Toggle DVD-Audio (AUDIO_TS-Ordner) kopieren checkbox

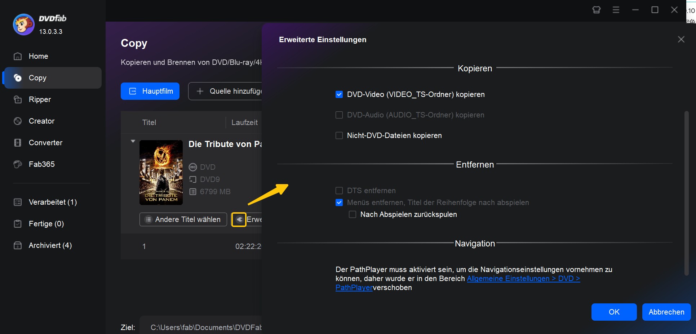tap(339, 115)
